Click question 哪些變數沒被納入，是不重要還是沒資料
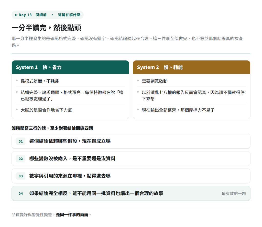Screen dimensions: 262x227 click(x=131, y=159)
